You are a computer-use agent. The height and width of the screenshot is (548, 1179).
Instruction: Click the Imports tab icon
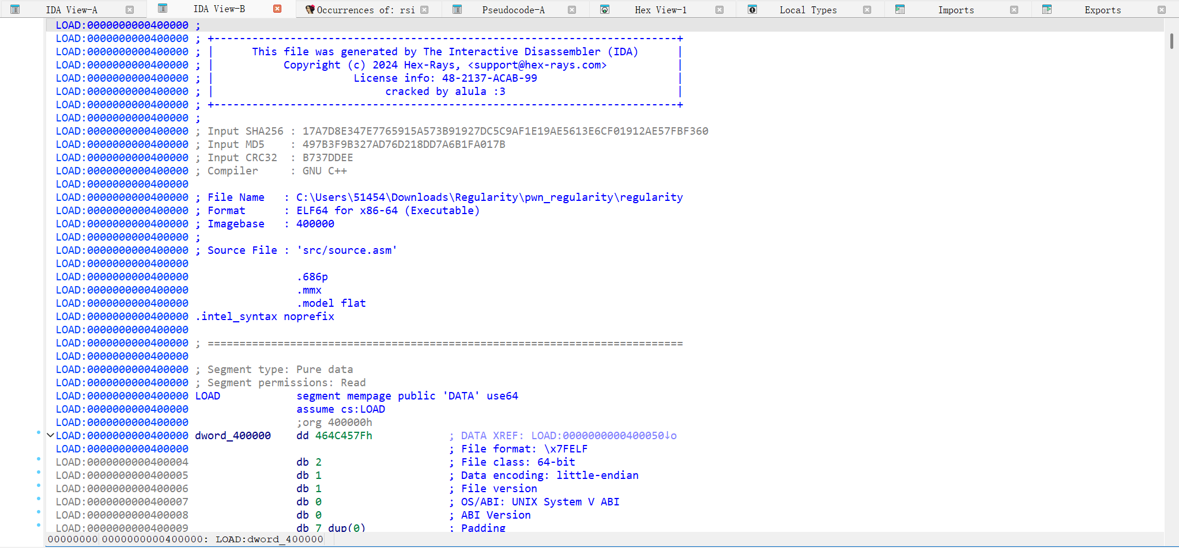coord(900,9)
